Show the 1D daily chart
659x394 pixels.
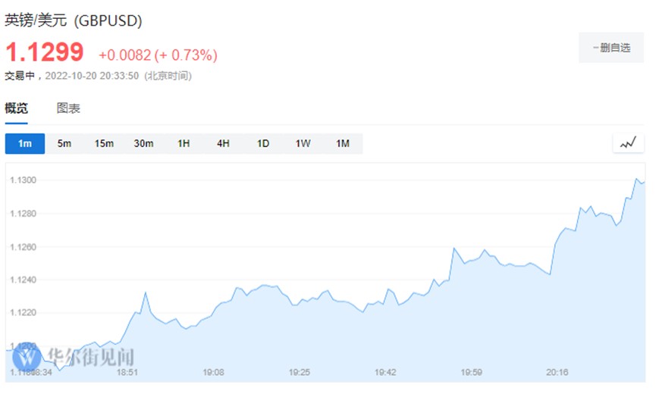click(262, 143)
